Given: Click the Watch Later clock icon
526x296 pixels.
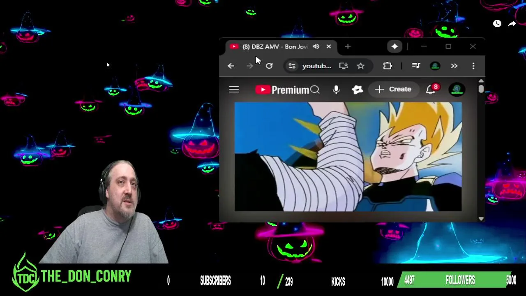Looking at the screenshot, I should (497, 24).
